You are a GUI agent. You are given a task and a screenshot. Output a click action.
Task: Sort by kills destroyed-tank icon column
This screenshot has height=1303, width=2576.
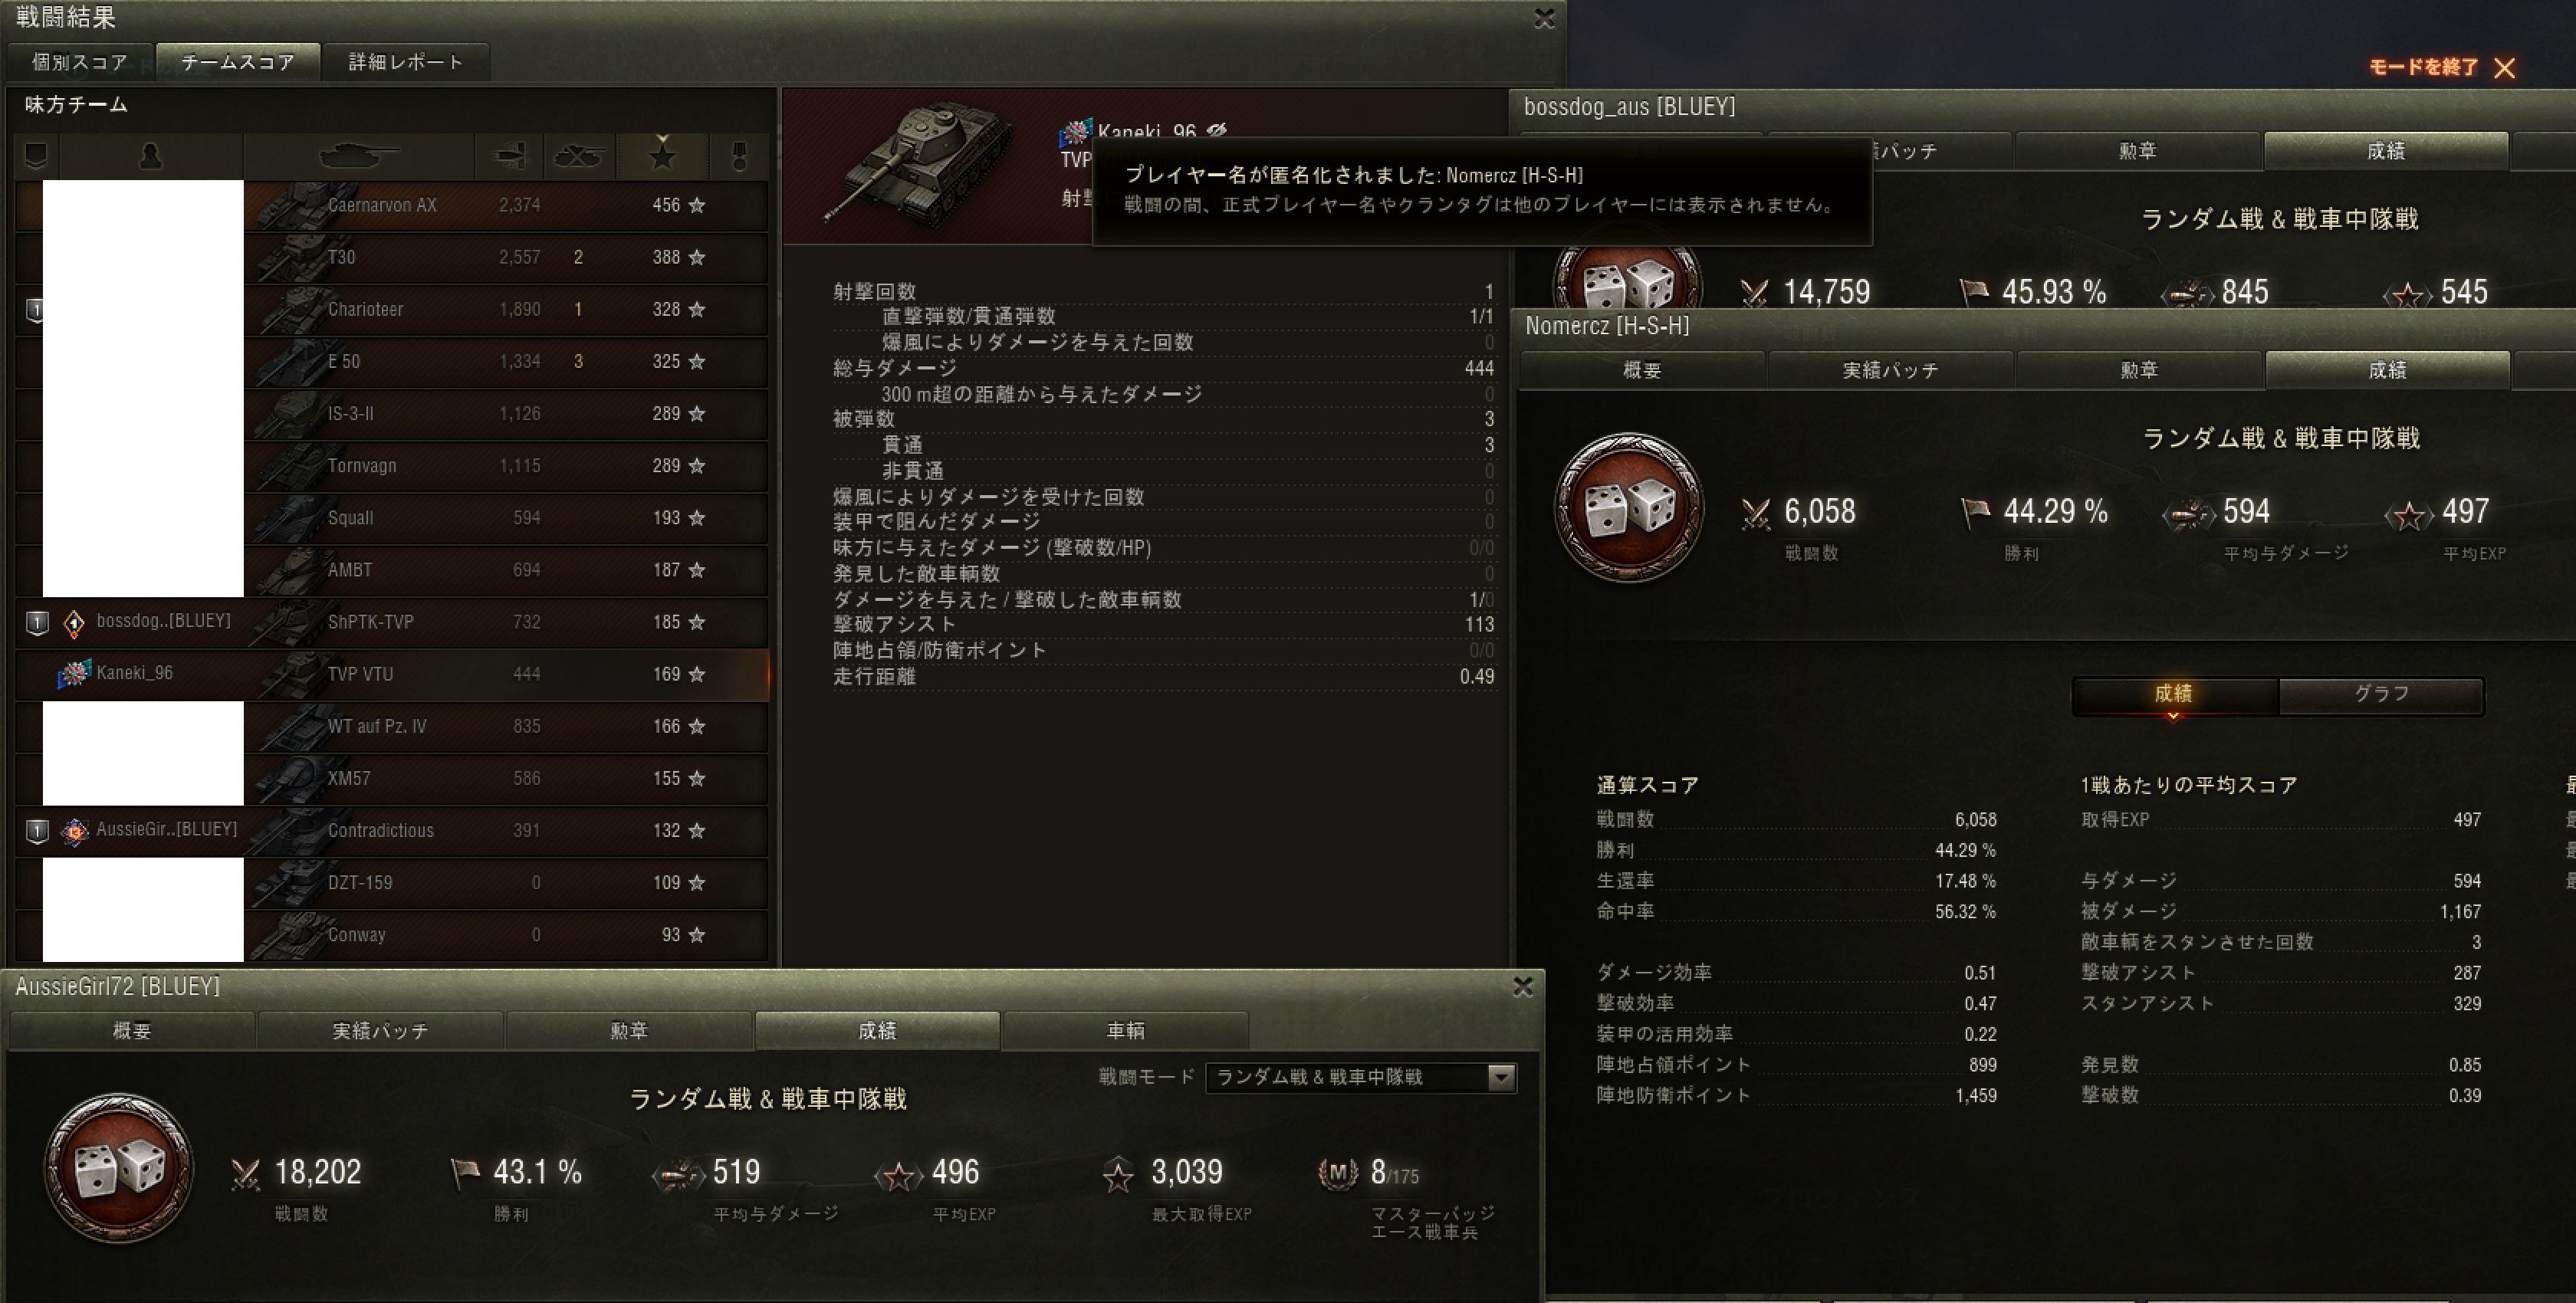click(x=579, y=156)
